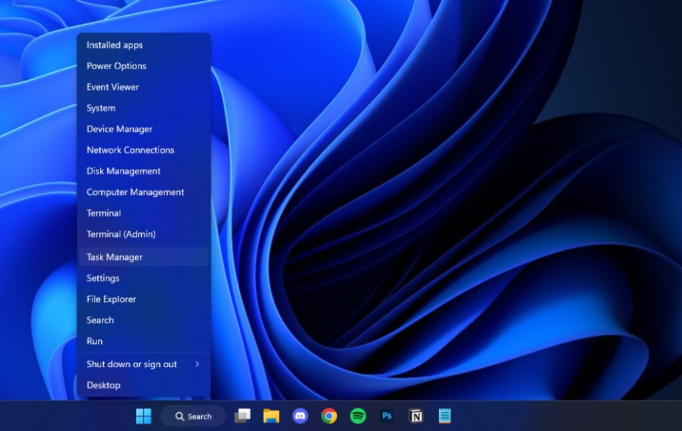Open Terminal from the menu
Image resolution: width=682 pixels, height=431 pixels.
point(144,213)
